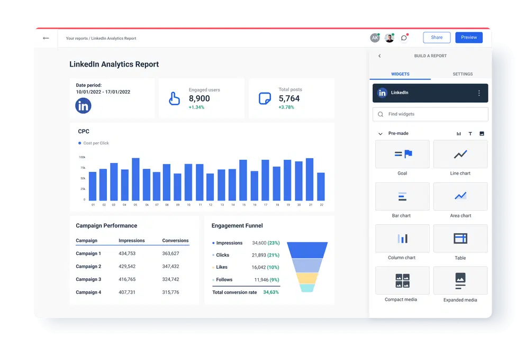Screen dimensions: 525x347
Task: Open the comments speech bubble icon
Action: click(x=404, y=38)
